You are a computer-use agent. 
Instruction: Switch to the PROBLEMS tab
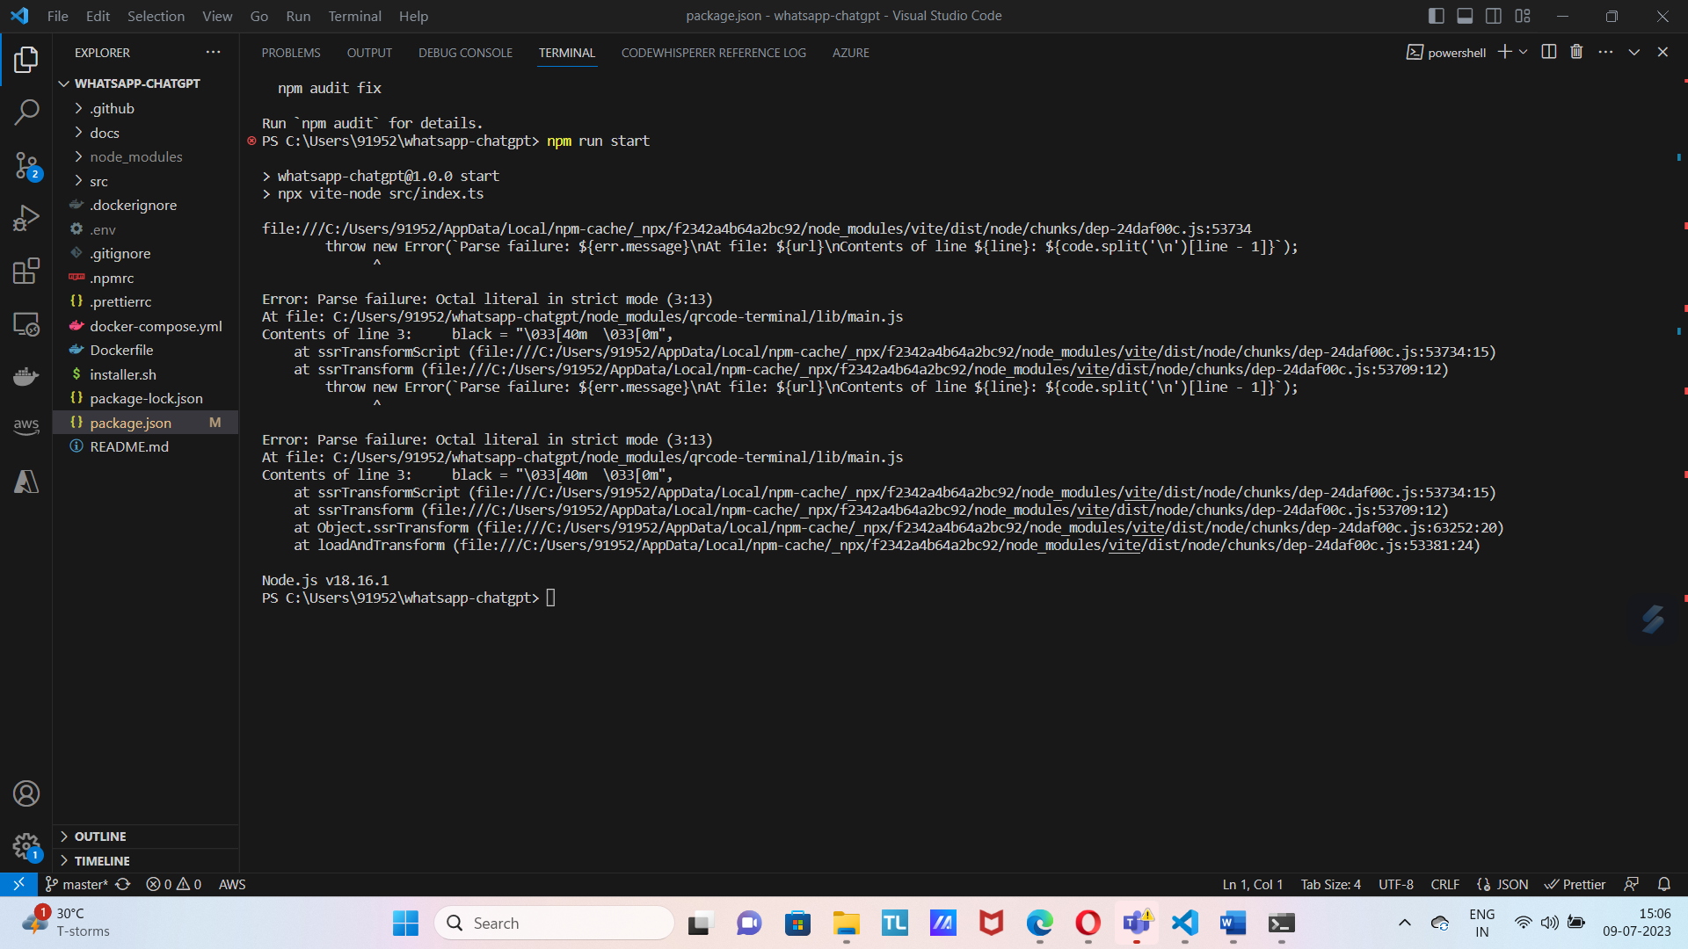tap(290, 53)
